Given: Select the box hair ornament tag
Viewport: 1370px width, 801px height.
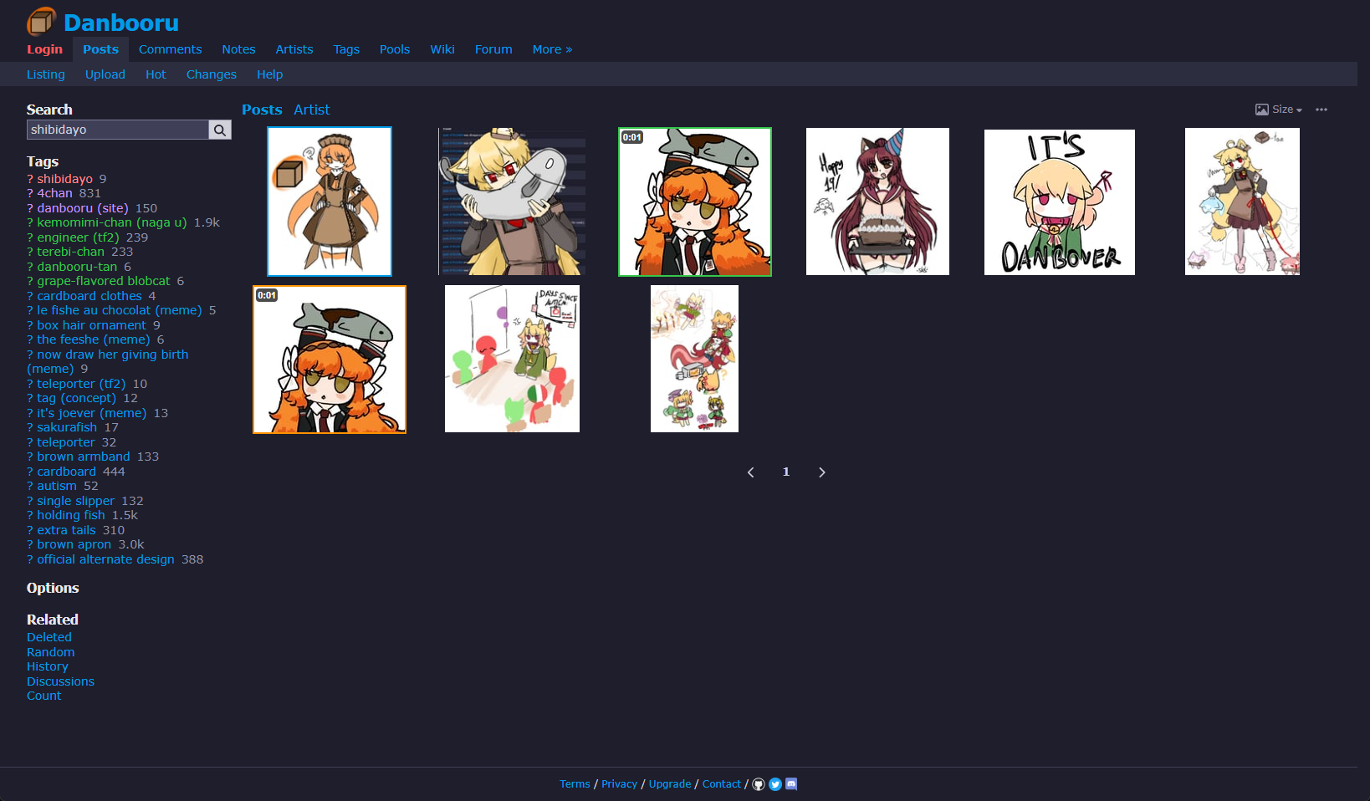Looking at the screenshot, I should point(91,325).
